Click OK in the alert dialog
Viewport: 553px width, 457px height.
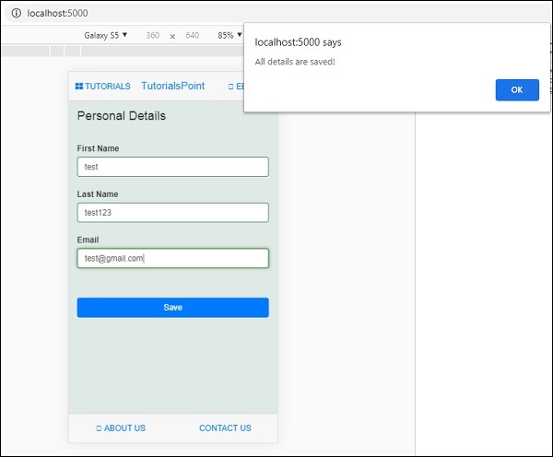[x=516, y=89]
